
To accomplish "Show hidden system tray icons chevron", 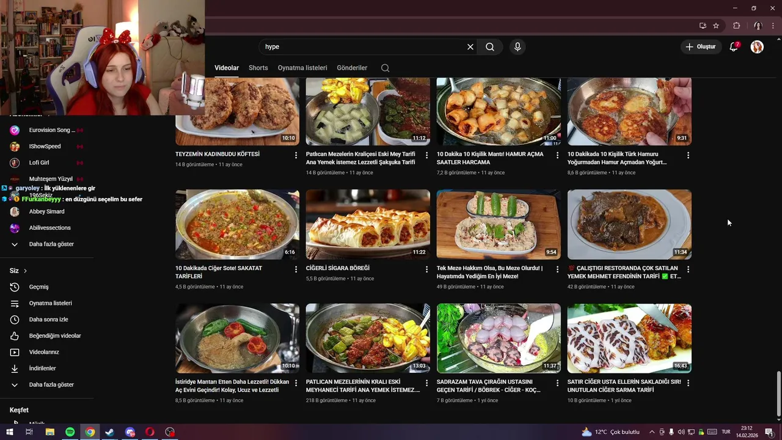I will click(x=651, y=432).
